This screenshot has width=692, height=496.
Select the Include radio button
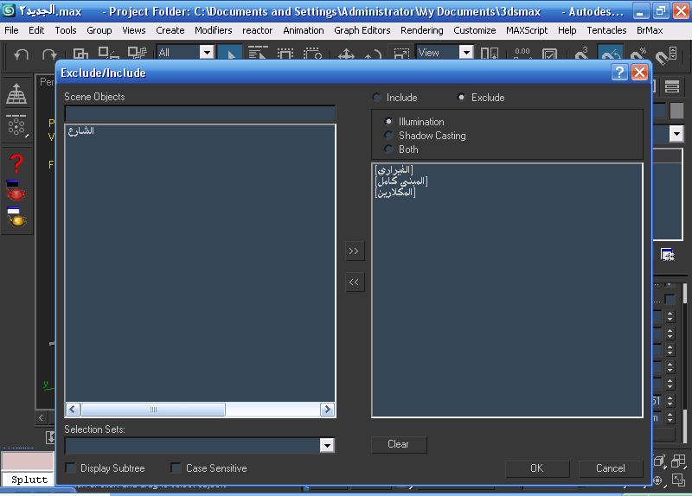(x=376, y=98)
